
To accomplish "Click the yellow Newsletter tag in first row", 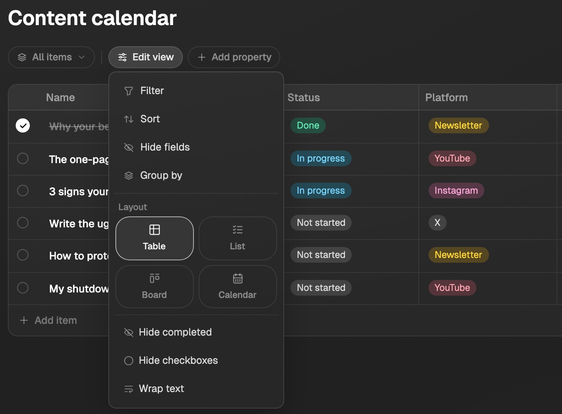I will pos(458,125).
